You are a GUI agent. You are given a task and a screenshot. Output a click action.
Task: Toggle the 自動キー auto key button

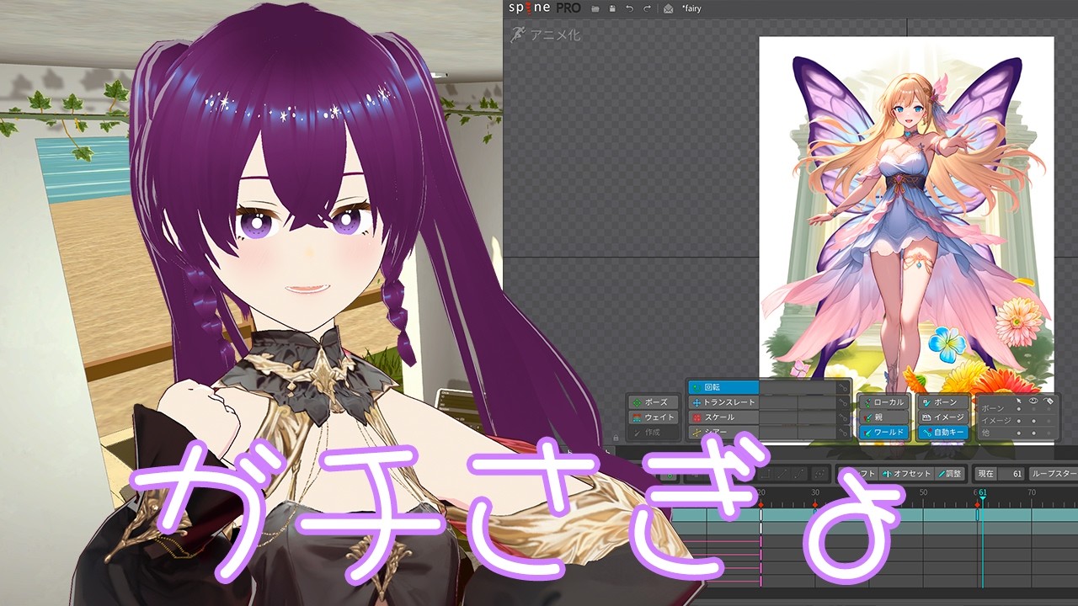pyautogui.click(x=943, y=433)
